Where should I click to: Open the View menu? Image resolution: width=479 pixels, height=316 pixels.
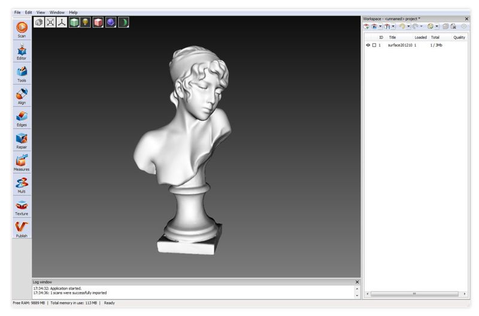click(41, 13)
